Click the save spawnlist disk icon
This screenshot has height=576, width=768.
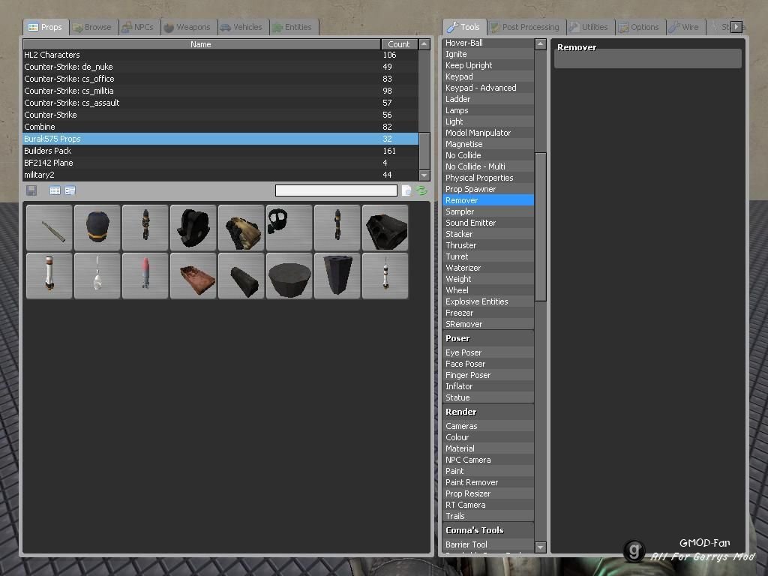(x=31, y=190)
